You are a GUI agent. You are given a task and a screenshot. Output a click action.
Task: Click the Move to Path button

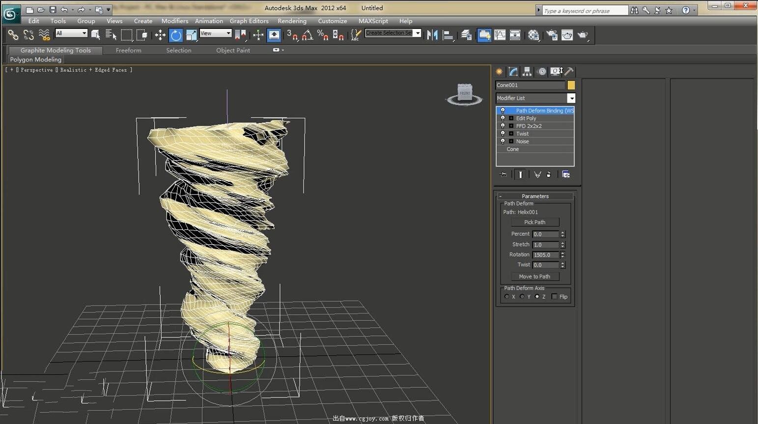[x=535, y=277]
